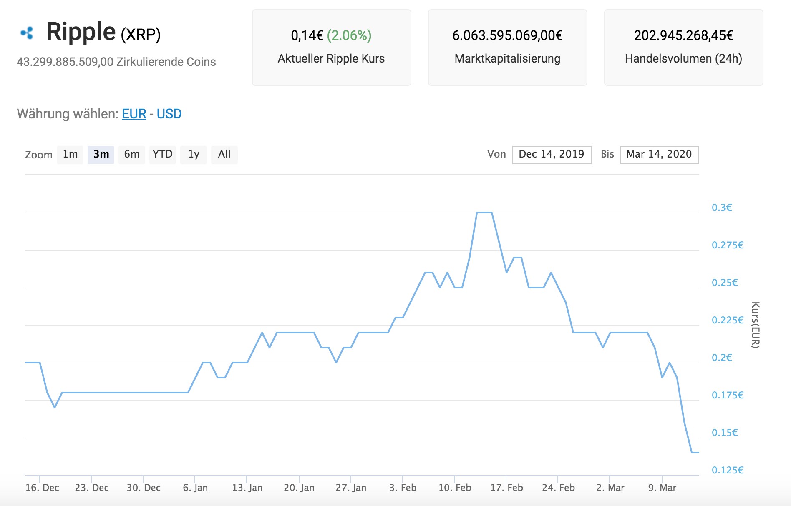Click the 27. Jan date label

point(351,488)
